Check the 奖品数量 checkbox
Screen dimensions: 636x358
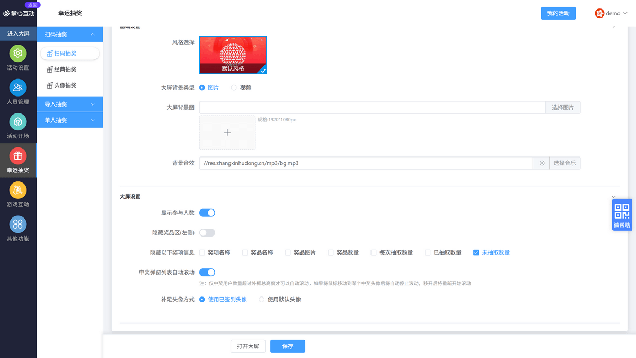point(331,252)
